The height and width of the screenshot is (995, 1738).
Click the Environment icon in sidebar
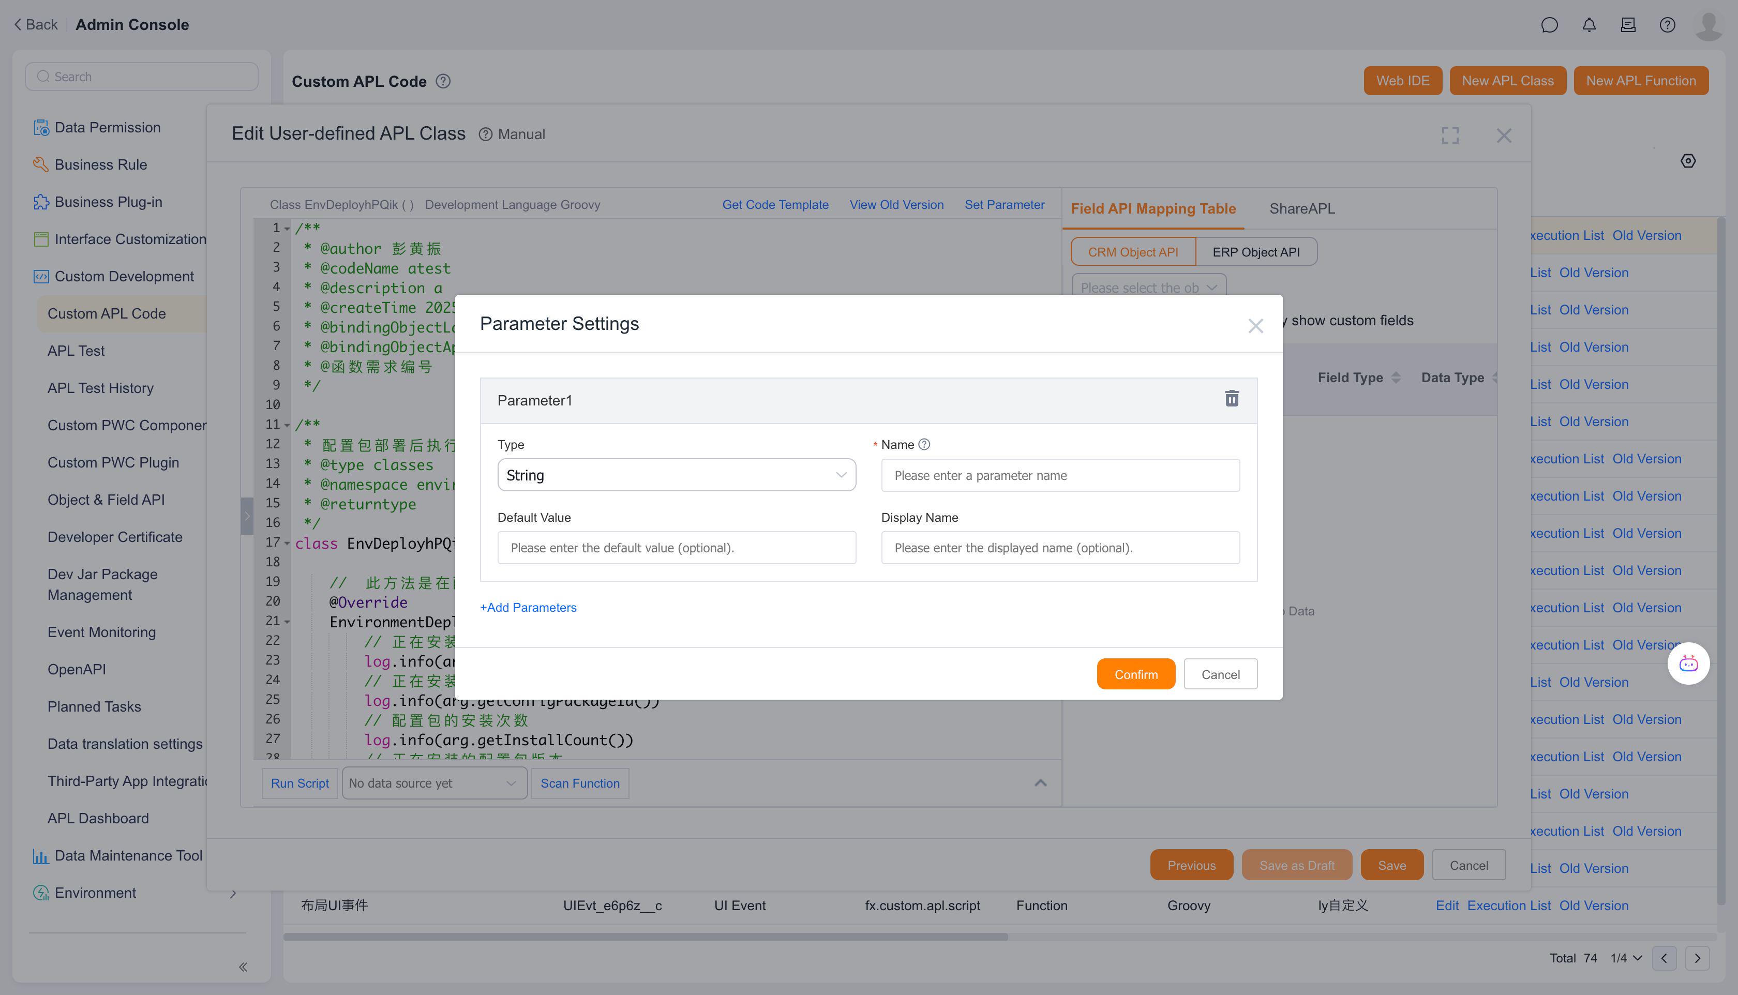[x=41, y=893]
